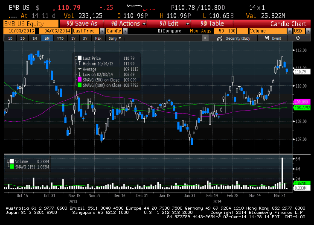Screen dimensions: 314x225
Task: Click the 0.233M volume axis label
Action: 302,188
